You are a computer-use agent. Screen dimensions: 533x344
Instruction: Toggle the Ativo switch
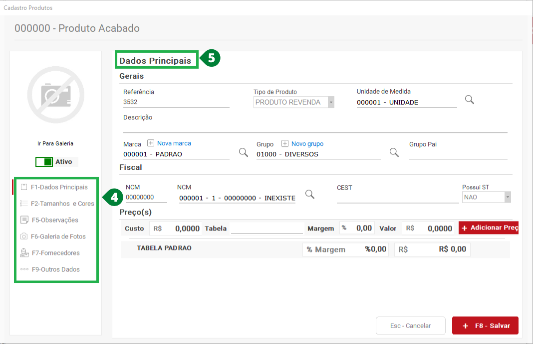44,162
